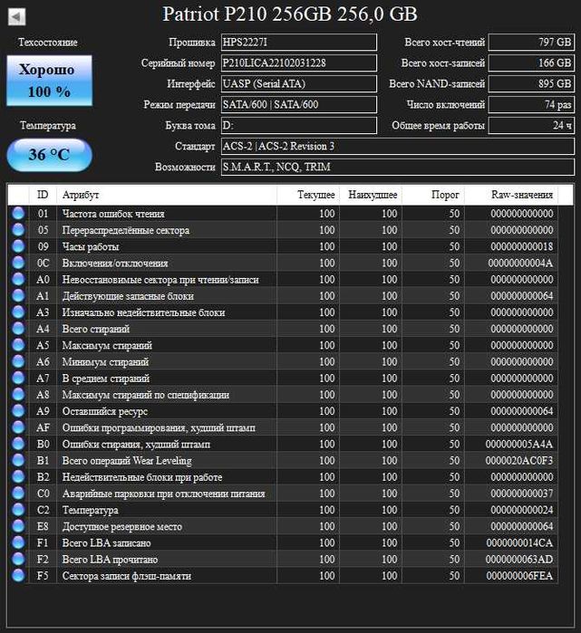581x633 pixels.
Task: Click status orb for B1 Wear Leveling row
Action: [18, 460]
